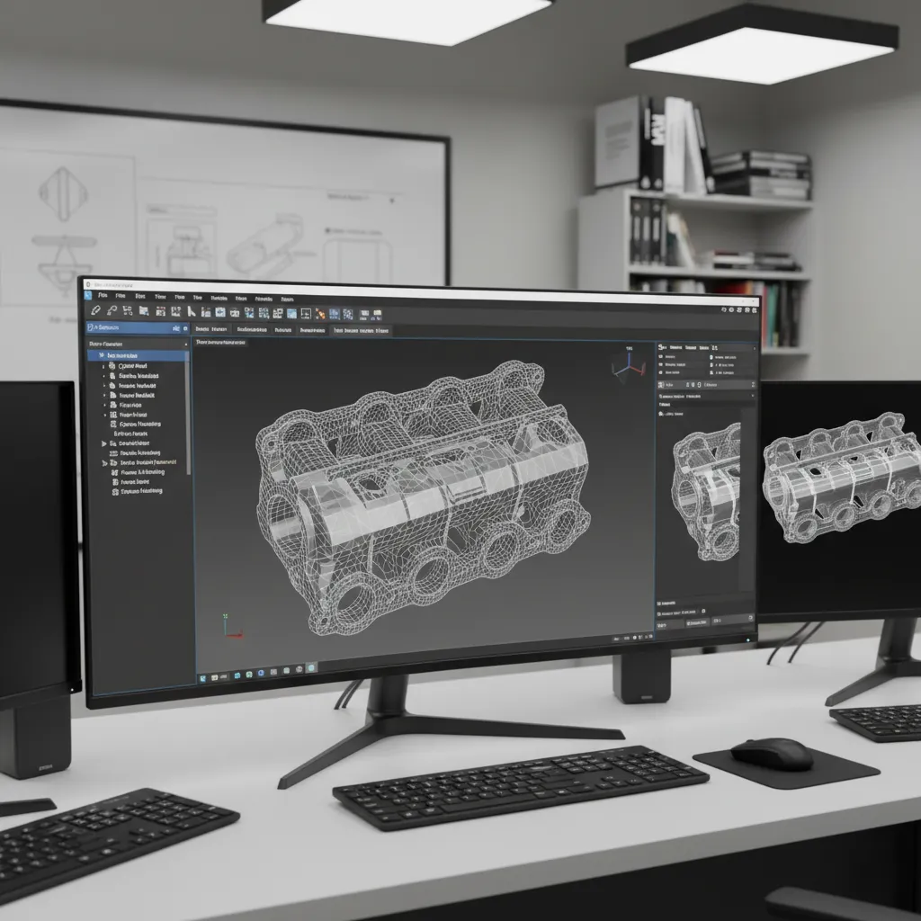Expand the collapsed tree node with the right-facing arrow

tap(103, 443)
